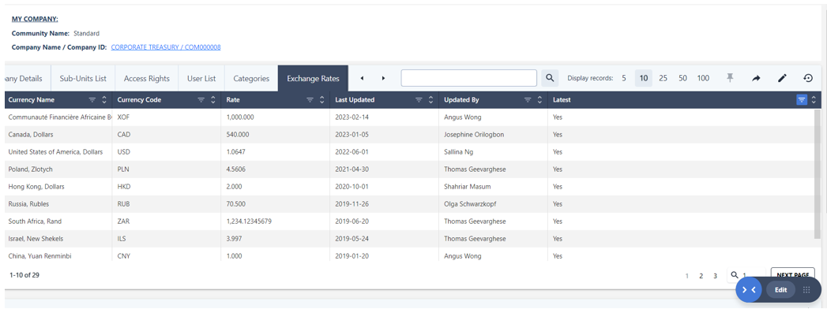Click the Olga Schwarzkopf cell
This screenshot has height=309, width=827.
pyautogui.click(x=493, y=204)
